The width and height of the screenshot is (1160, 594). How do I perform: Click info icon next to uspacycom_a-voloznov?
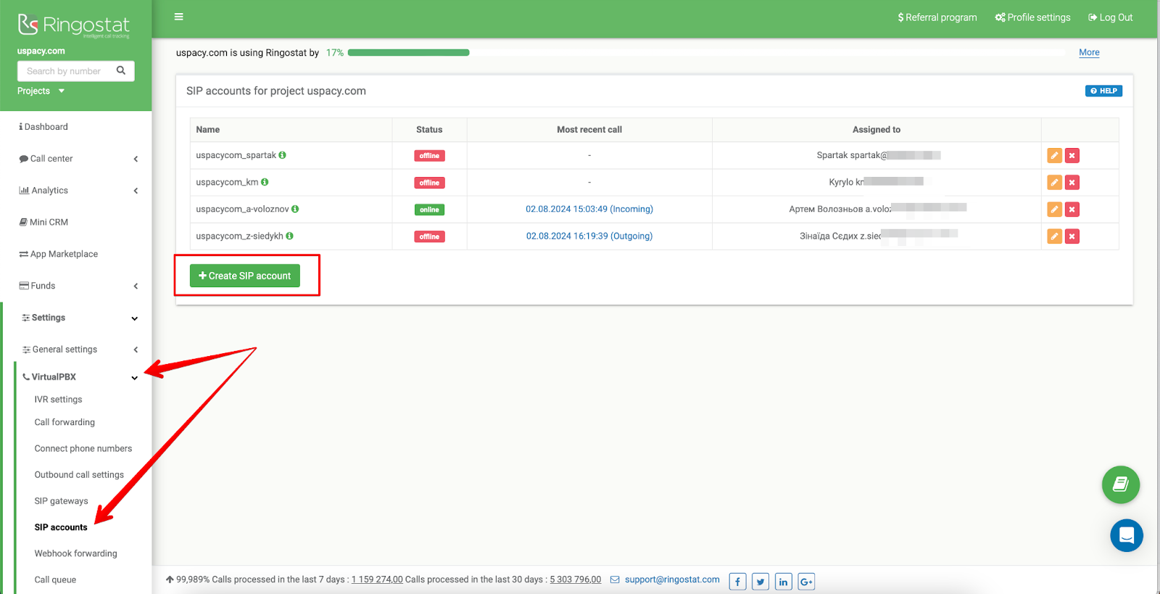pyautogui.click(x=295, y=209)
